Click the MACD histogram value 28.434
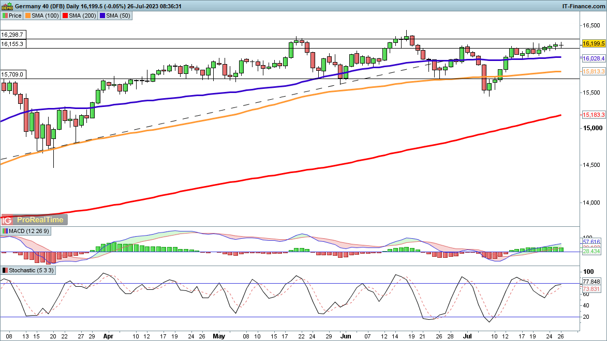The image size is (607, 341). 591,251
